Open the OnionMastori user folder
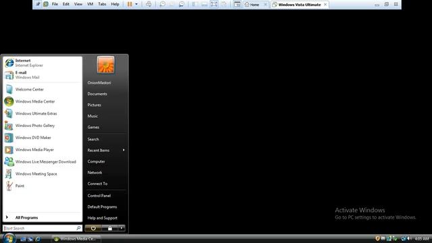432x243 pixels. click(x=99, y=82)
